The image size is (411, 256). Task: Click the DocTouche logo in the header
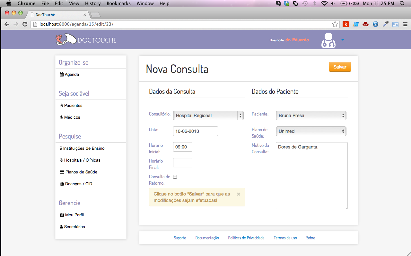pyautogui.click(x=86, y=40)
